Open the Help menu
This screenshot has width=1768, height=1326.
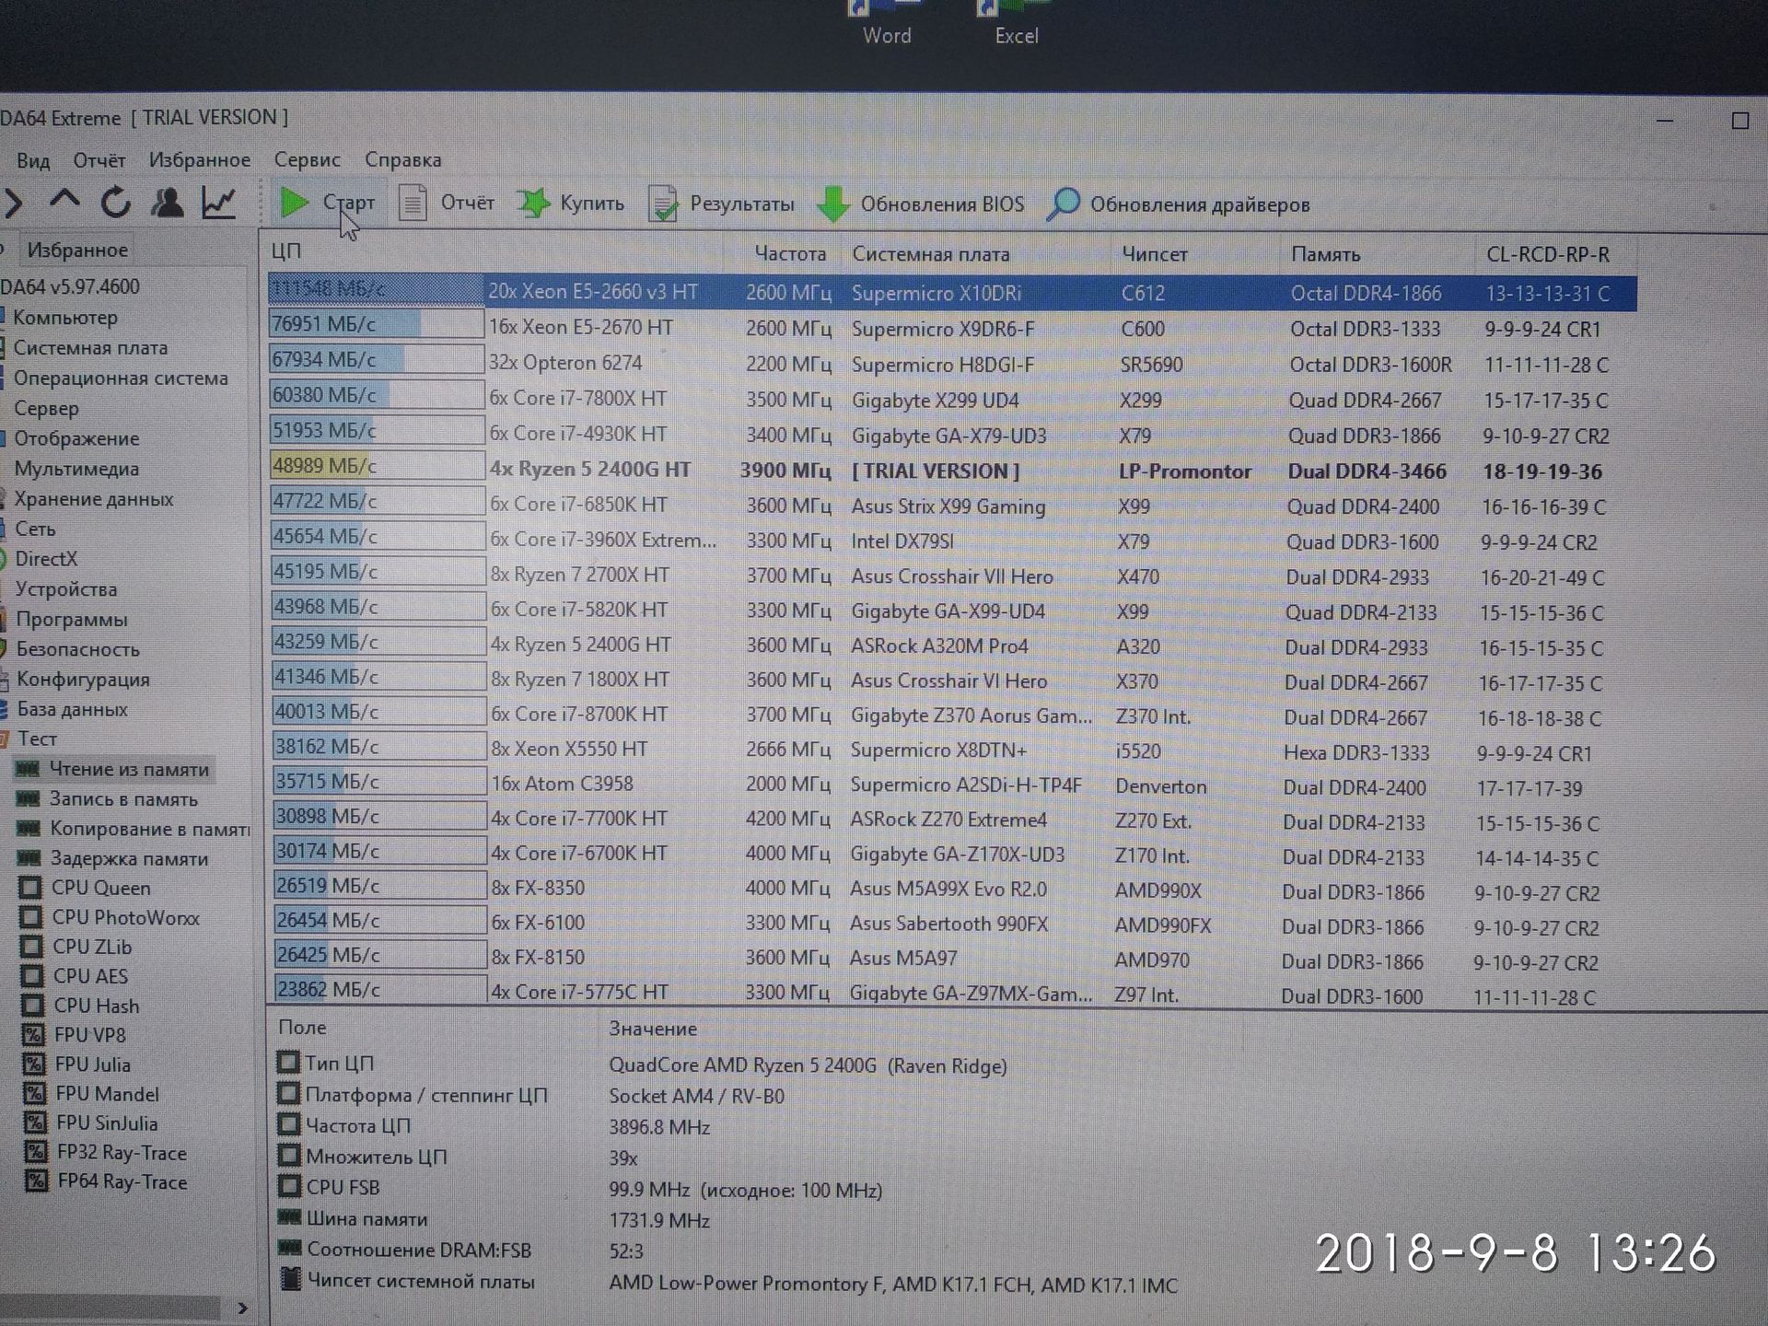tap(402, 159)
